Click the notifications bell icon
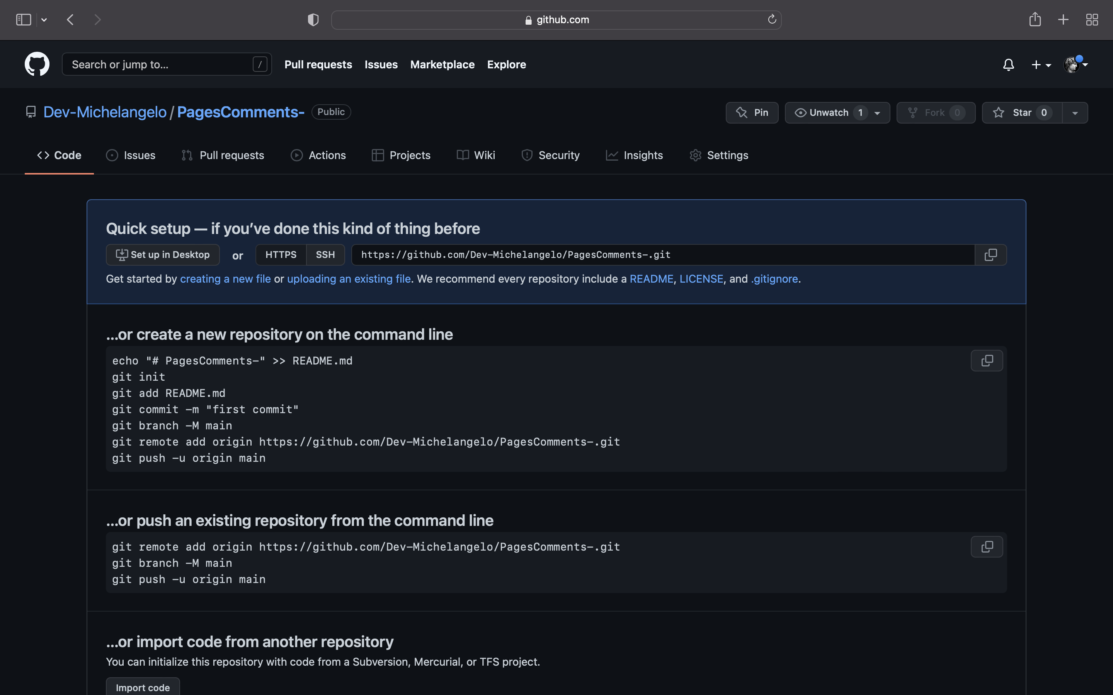Screen dimensions: 1113x695 click(1007, 64)
